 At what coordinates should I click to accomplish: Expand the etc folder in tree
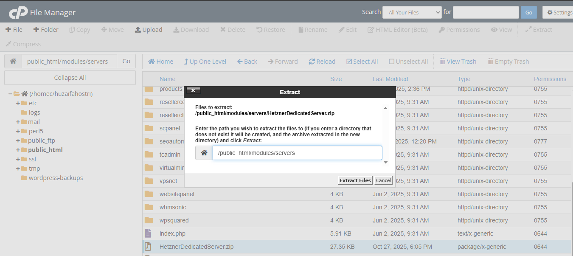click(18, 103)
